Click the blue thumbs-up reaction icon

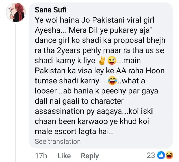[x=160, y=155]
